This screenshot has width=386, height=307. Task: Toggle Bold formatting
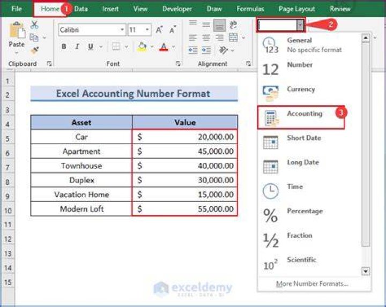(64, 46)
